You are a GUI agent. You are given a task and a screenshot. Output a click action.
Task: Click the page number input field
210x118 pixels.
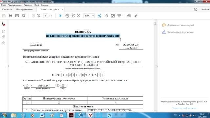click(x=46, y=16)
